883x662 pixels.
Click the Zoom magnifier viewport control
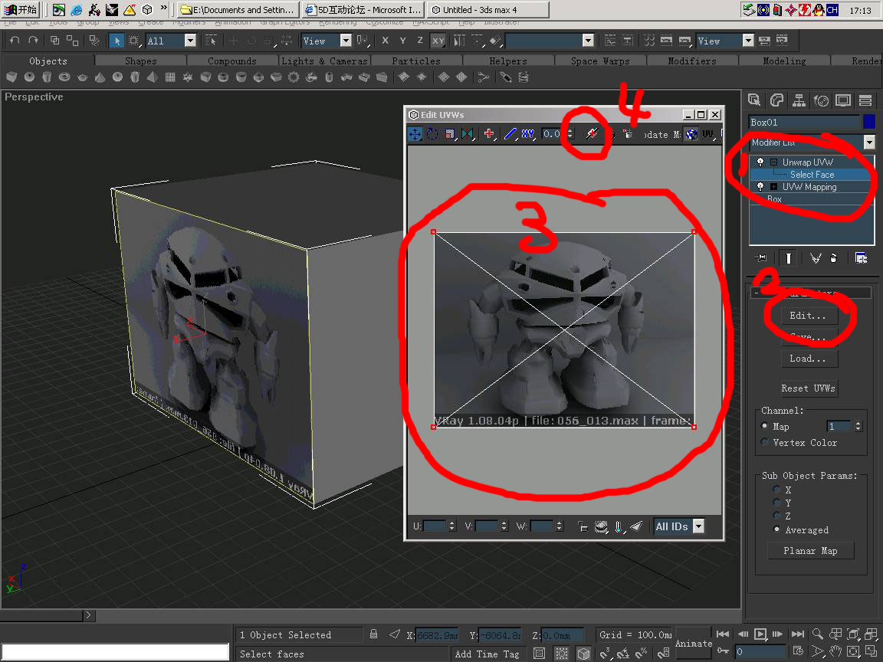817,634
